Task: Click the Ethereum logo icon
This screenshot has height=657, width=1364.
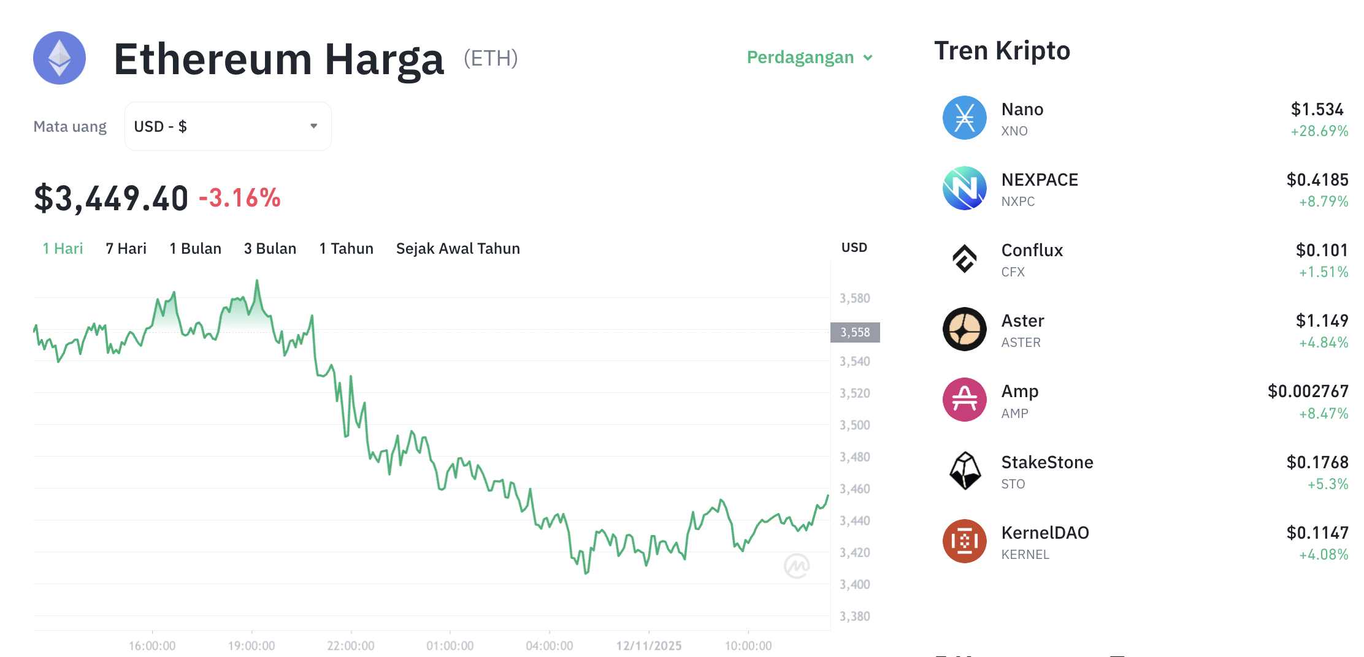Action: tap(59, 58)
